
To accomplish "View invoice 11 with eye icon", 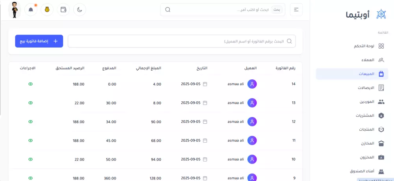I will pyautogui.click(x=30, y=141).
